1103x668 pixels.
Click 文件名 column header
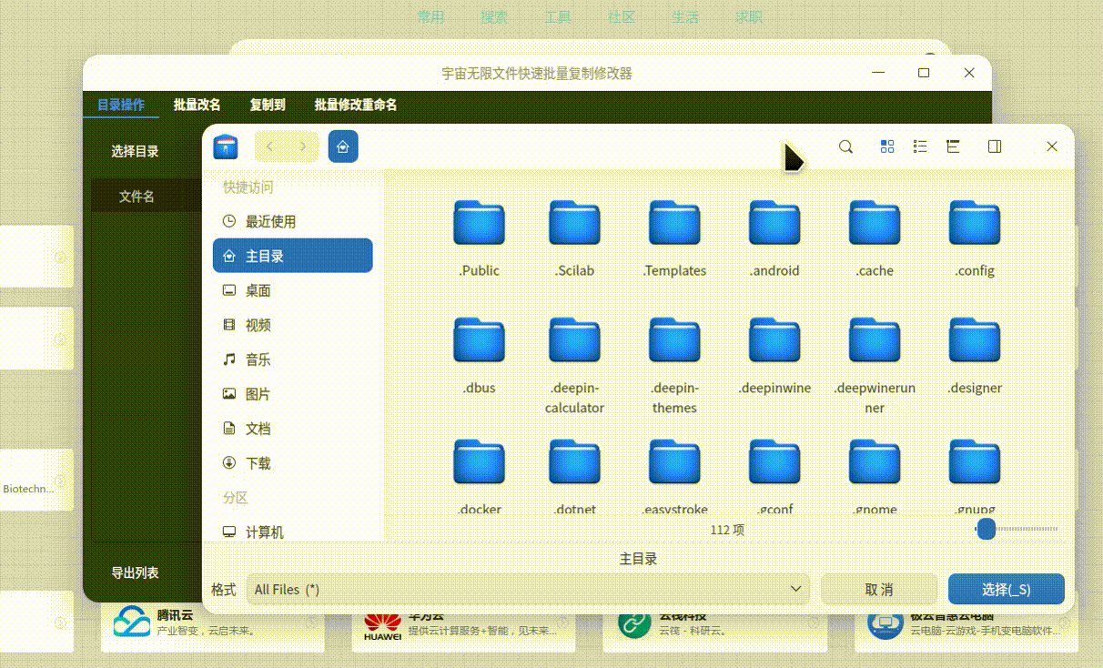coord(137,196)
